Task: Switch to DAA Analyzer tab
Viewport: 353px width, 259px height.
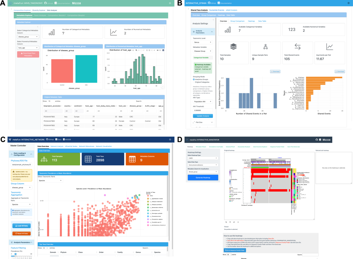Action: point(52,10)
